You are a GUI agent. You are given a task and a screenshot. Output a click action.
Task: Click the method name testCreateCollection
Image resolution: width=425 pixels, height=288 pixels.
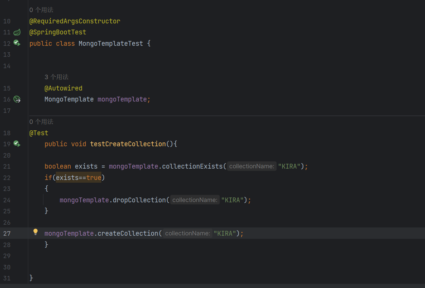pos(127,144)
